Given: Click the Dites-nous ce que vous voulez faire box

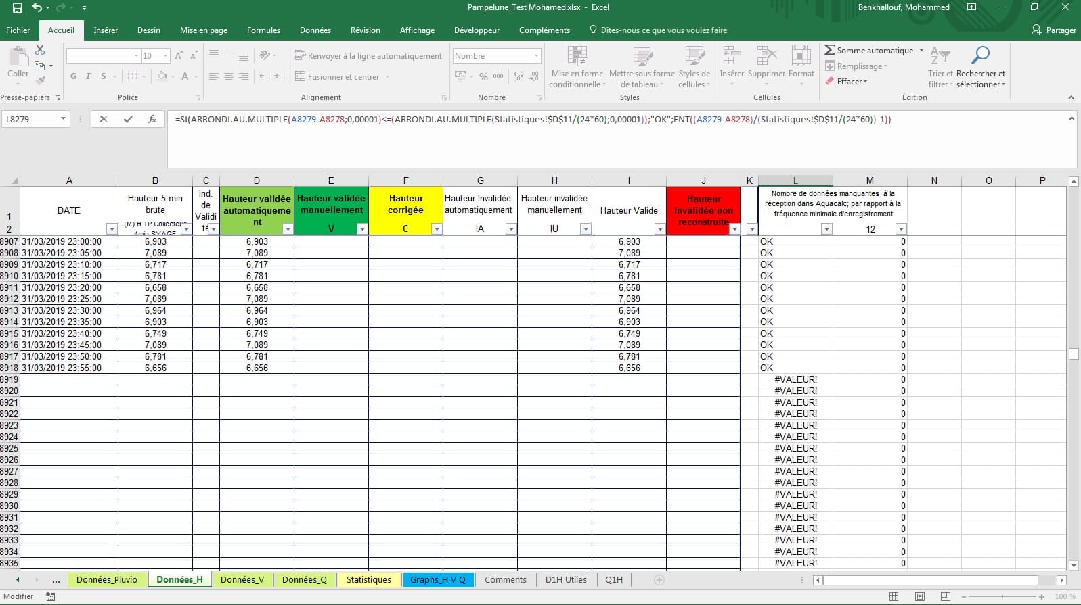Looking at the screenshot, I should coord(663,30).
